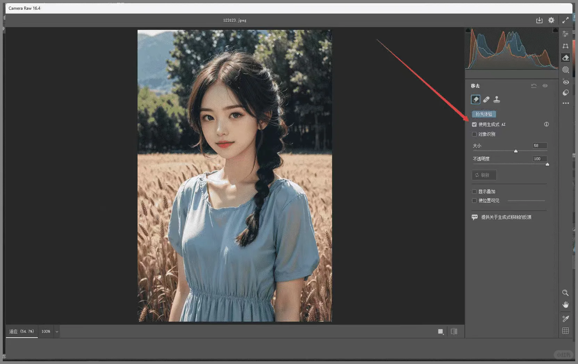Select the Clone Stamp tool
The width and height of the screenshot is (578, 364).
[x=497, y=99]
